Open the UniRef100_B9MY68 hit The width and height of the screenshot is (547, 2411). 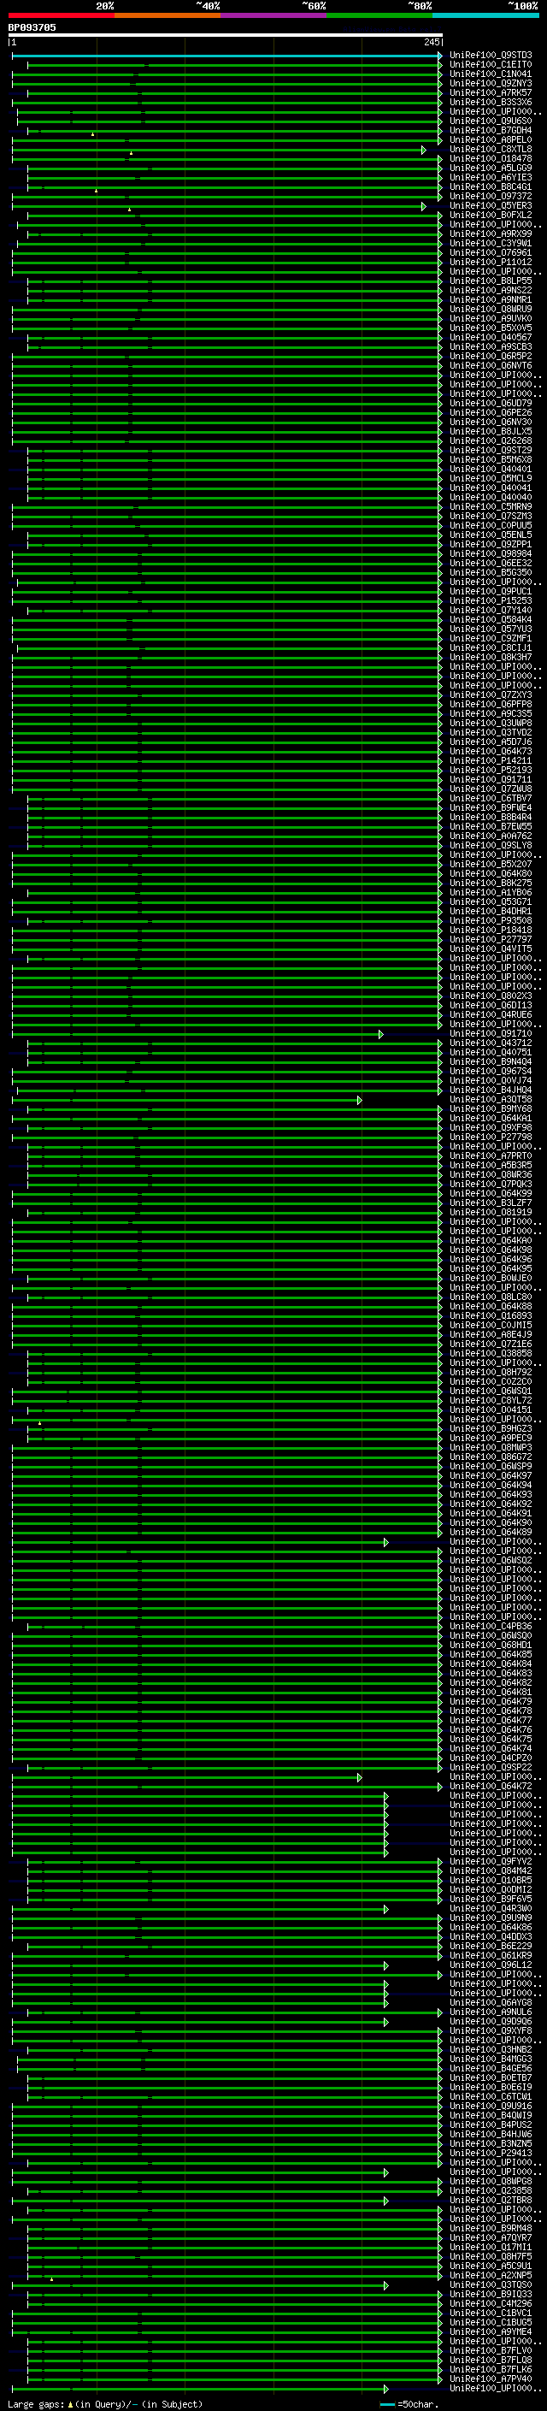point(491,1109)
